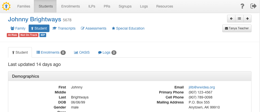Screen dimensions: 260x112
Task: Select the Students menu item
Action: tap(46, 6)
